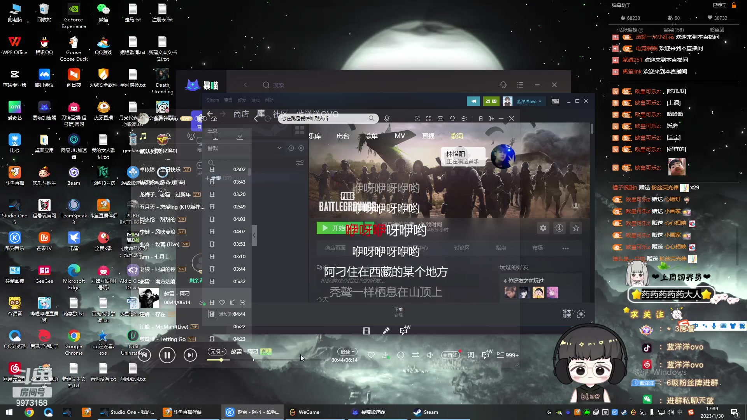Screen dimensions: 747x420
Task: Open the Steam 库 library tab
Action: tap(261, 113)
